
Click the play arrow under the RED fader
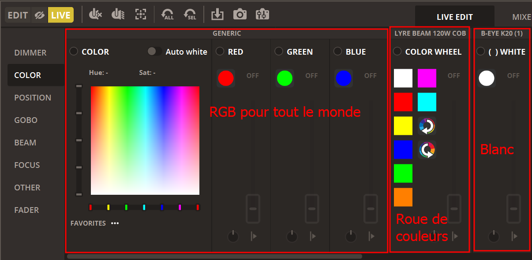[254, 236]
